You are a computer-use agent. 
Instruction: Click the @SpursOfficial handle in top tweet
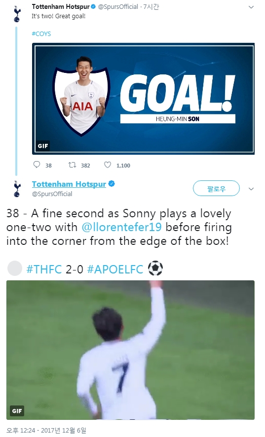(118, 7)
